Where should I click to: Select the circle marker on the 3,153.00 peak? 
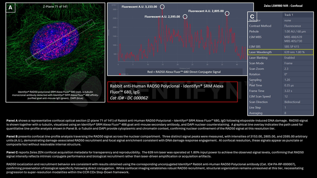click(x=162, y=7)
